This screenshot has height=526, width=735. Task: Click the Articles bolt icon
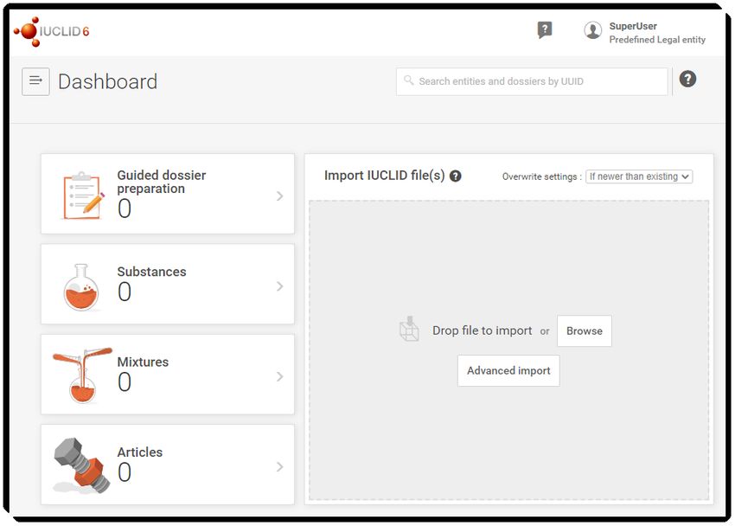[82, 465]
